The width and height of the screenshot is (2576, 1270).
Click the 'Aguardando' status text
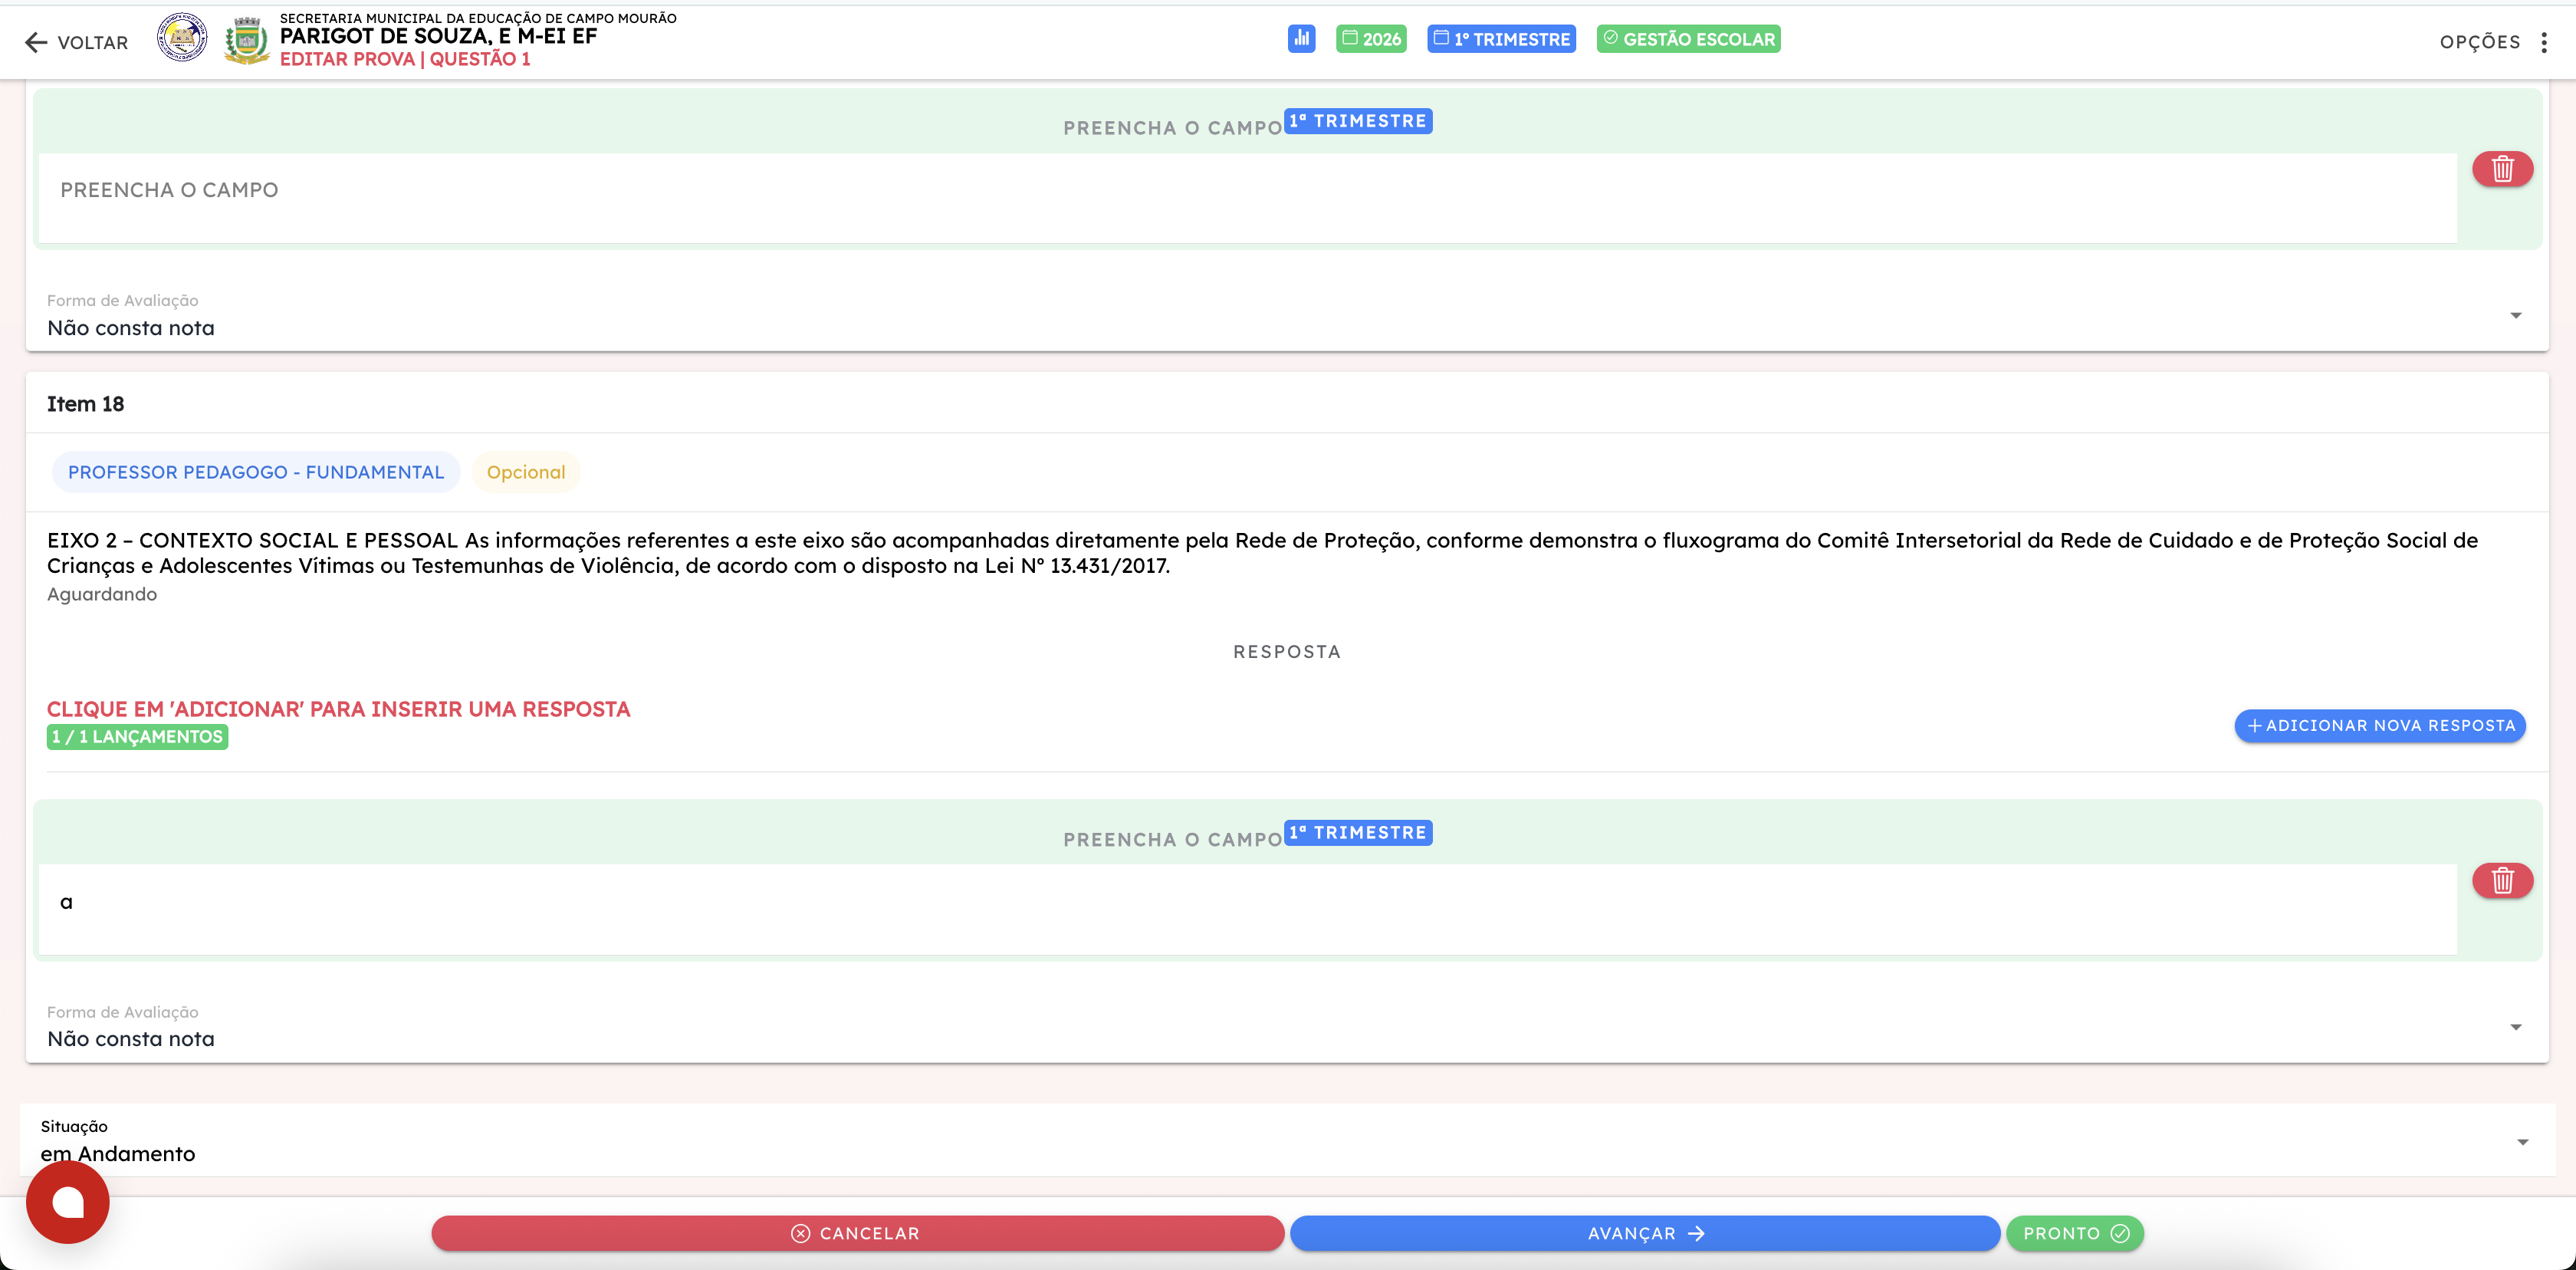tap(102, 594)
